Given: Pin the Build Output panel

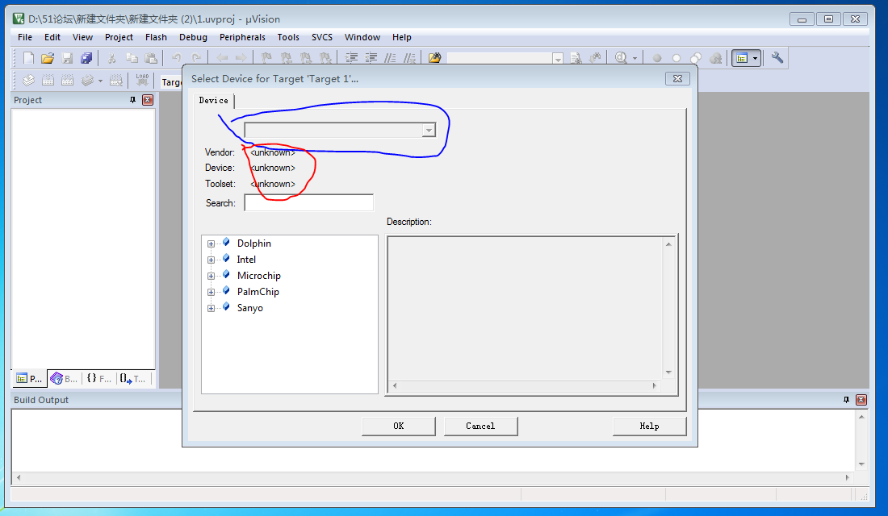Looking at the screenshot, I should [x=846, y=399].
